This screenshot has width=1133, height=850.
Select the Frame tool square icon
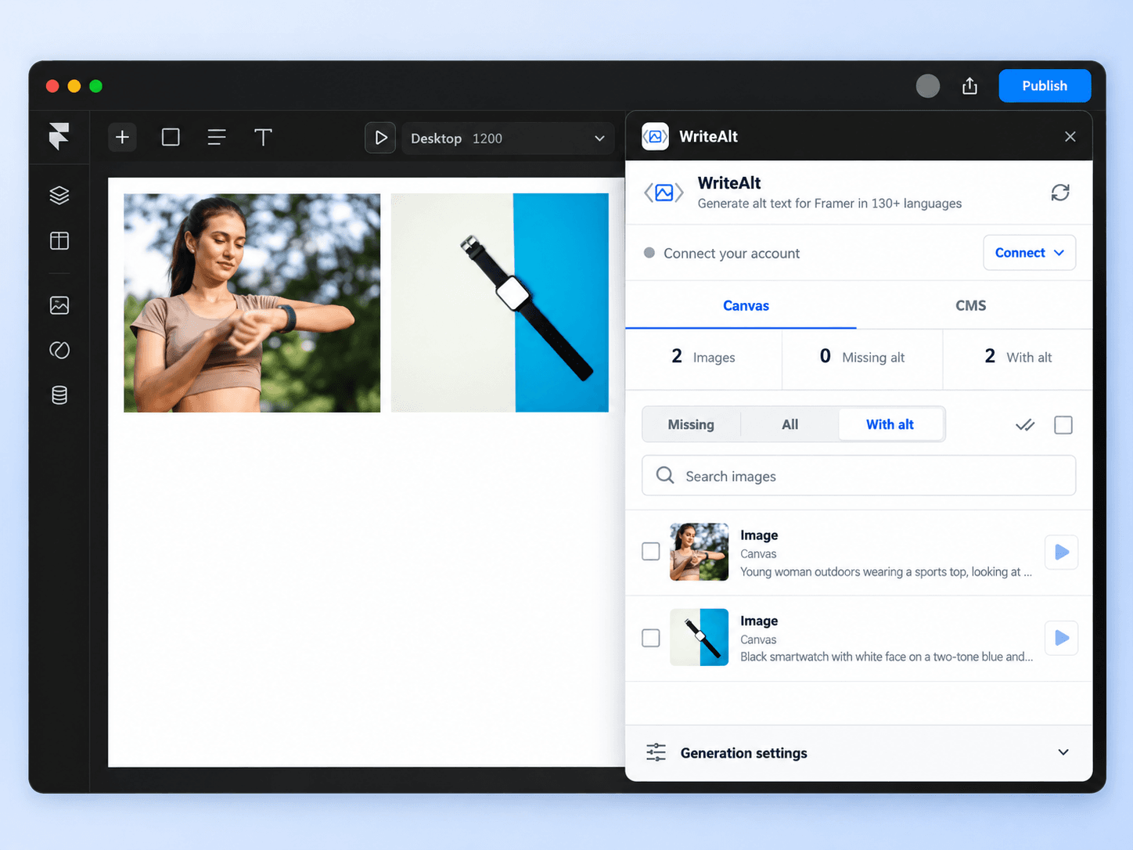pos(171,138)
